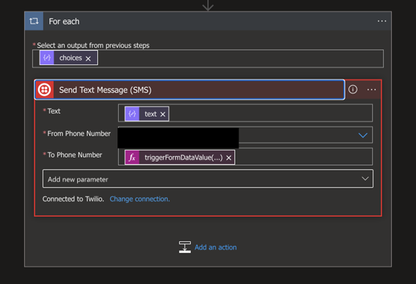
Task: Click the Change connection link
Action: 139,199
